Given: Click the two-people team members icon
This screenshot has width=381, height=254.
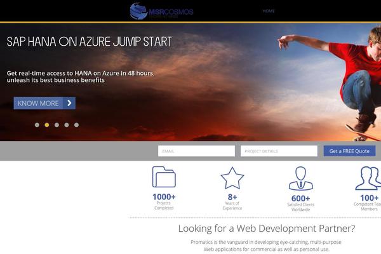Looking at the screenshot, I should click(368, 178).
